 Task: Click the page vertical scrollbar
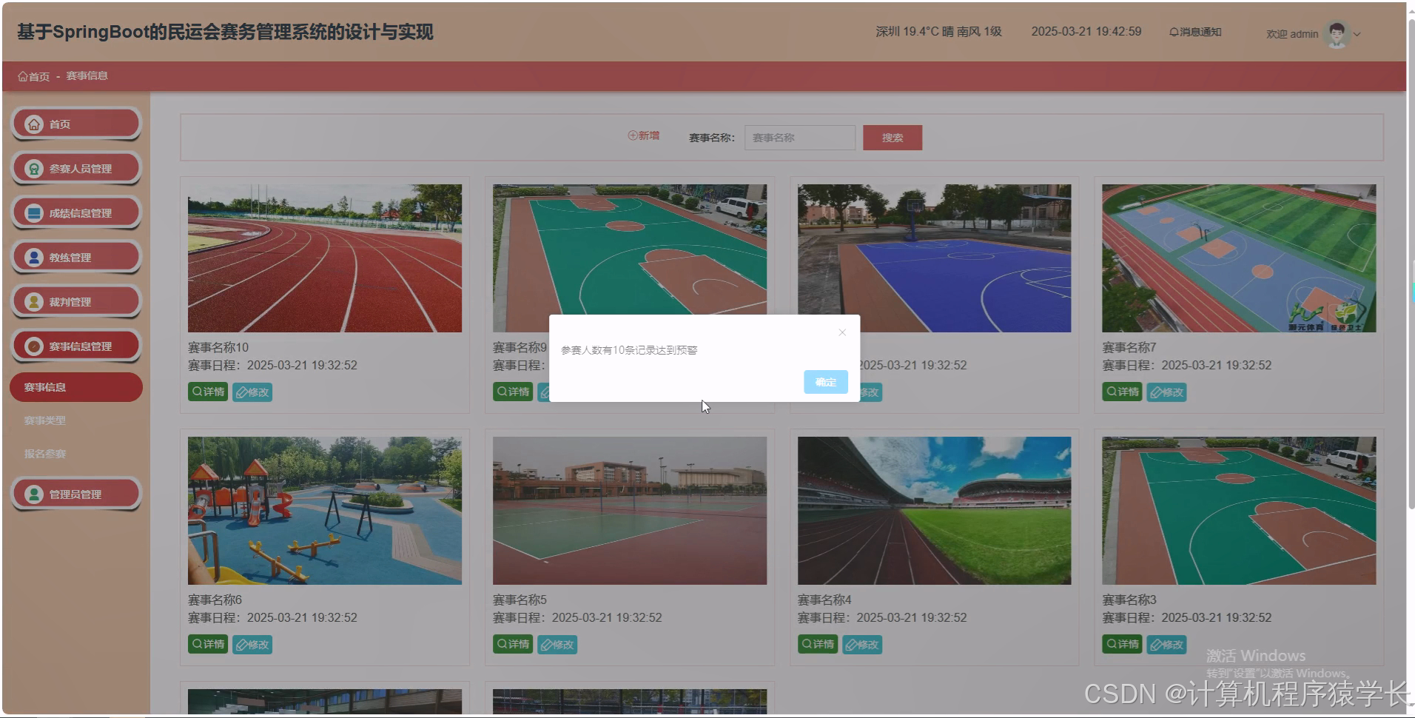1411,263
